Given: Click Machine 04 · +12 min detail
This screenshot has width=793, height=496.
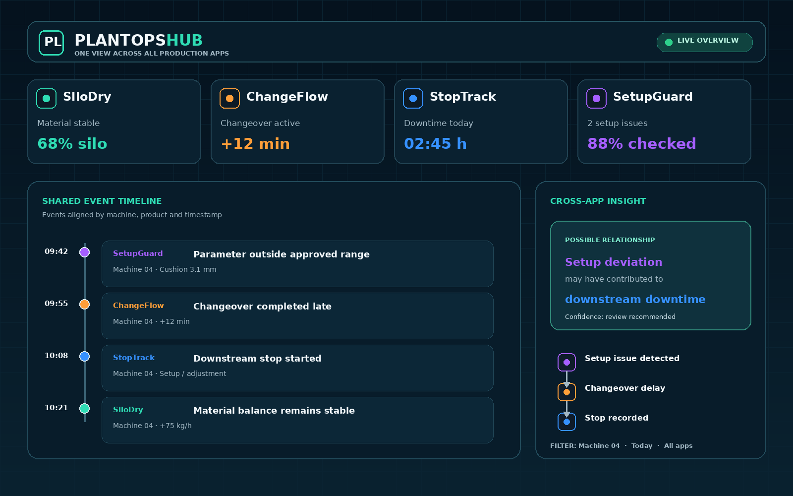Looking at the screenshot, I should pyautogui.click(x=151, y=321).
